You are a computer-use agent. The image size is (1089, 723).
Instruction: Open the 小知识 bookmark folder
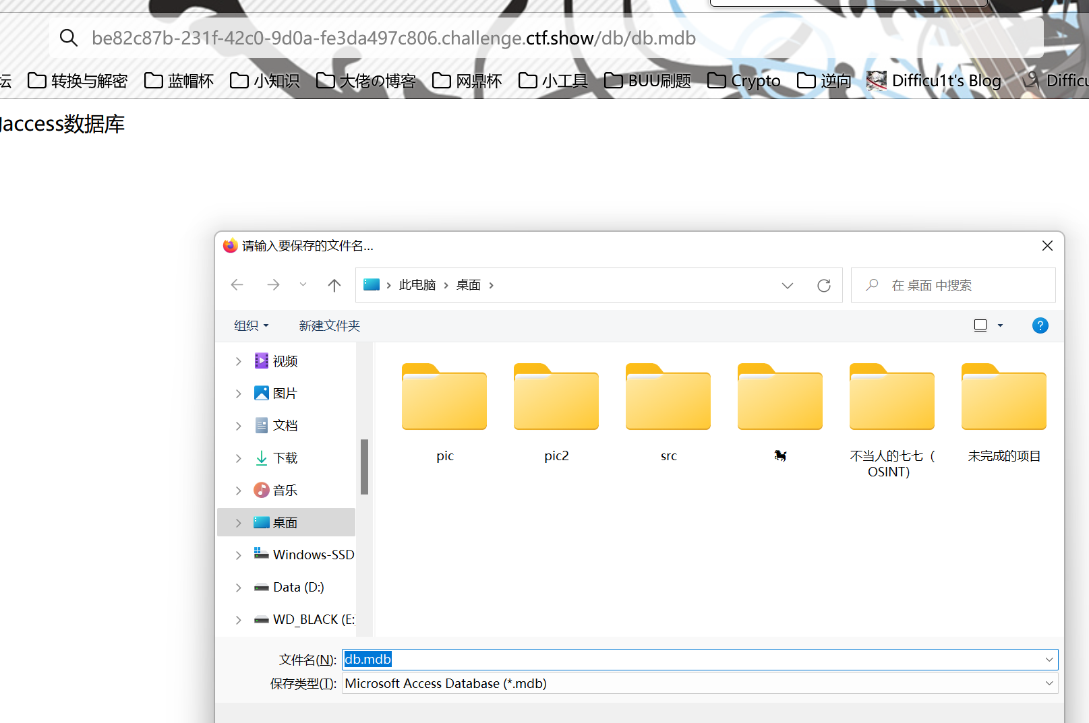[265, 81]
